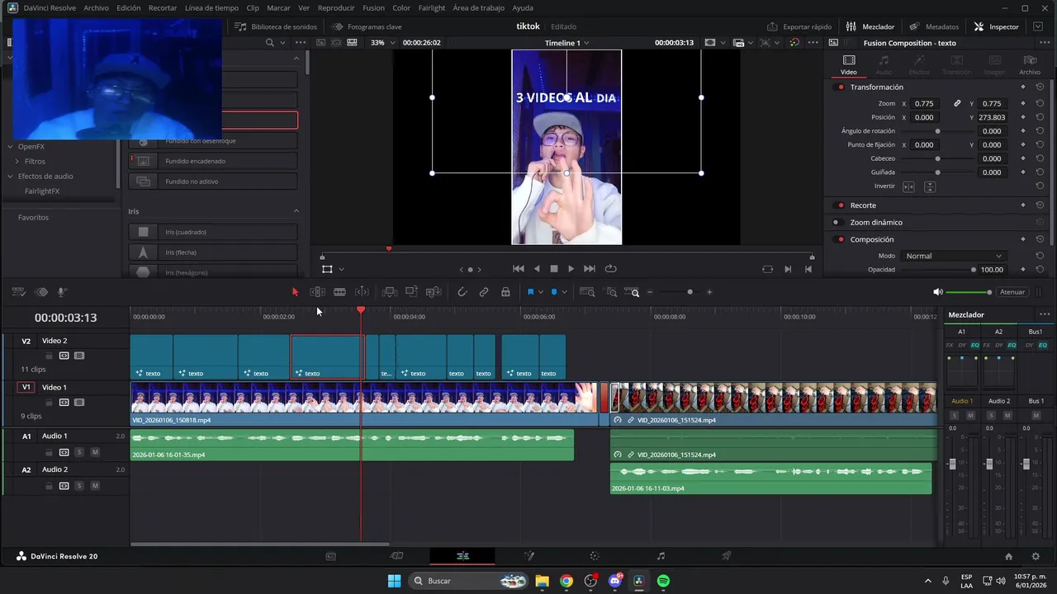Click the insert clip edit icon
1057x594 pixels.
(x=390, y=292)
